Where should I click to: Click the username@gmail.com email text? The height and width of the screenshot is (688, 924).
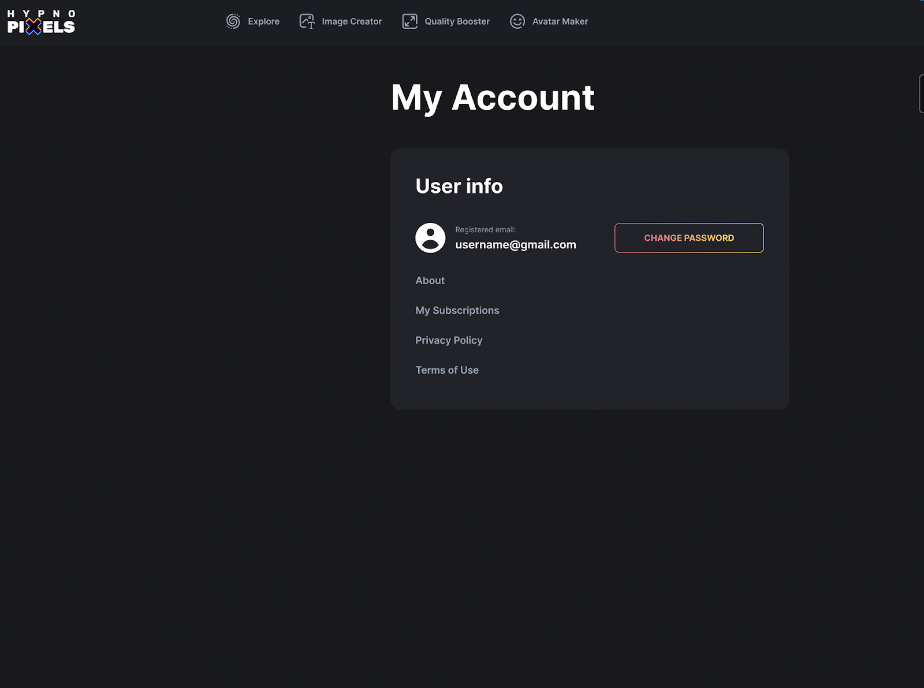pos(515,245)
